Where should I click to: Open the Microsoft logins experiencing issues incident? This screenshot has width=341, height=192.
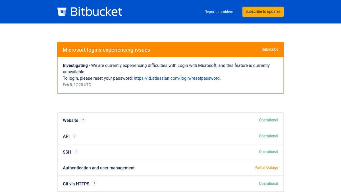point(106,50)
